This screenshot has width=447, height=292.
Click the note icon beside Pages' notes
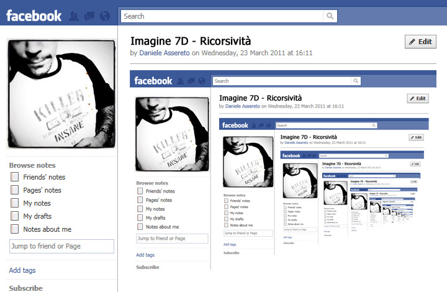(14, 190)
